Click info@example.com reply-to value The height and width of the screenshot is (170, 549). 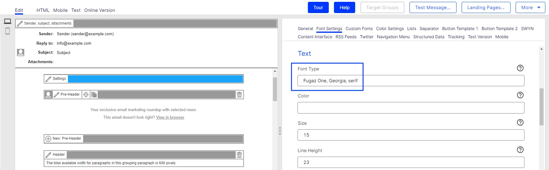pyautogui.click(x=74, y=43)
